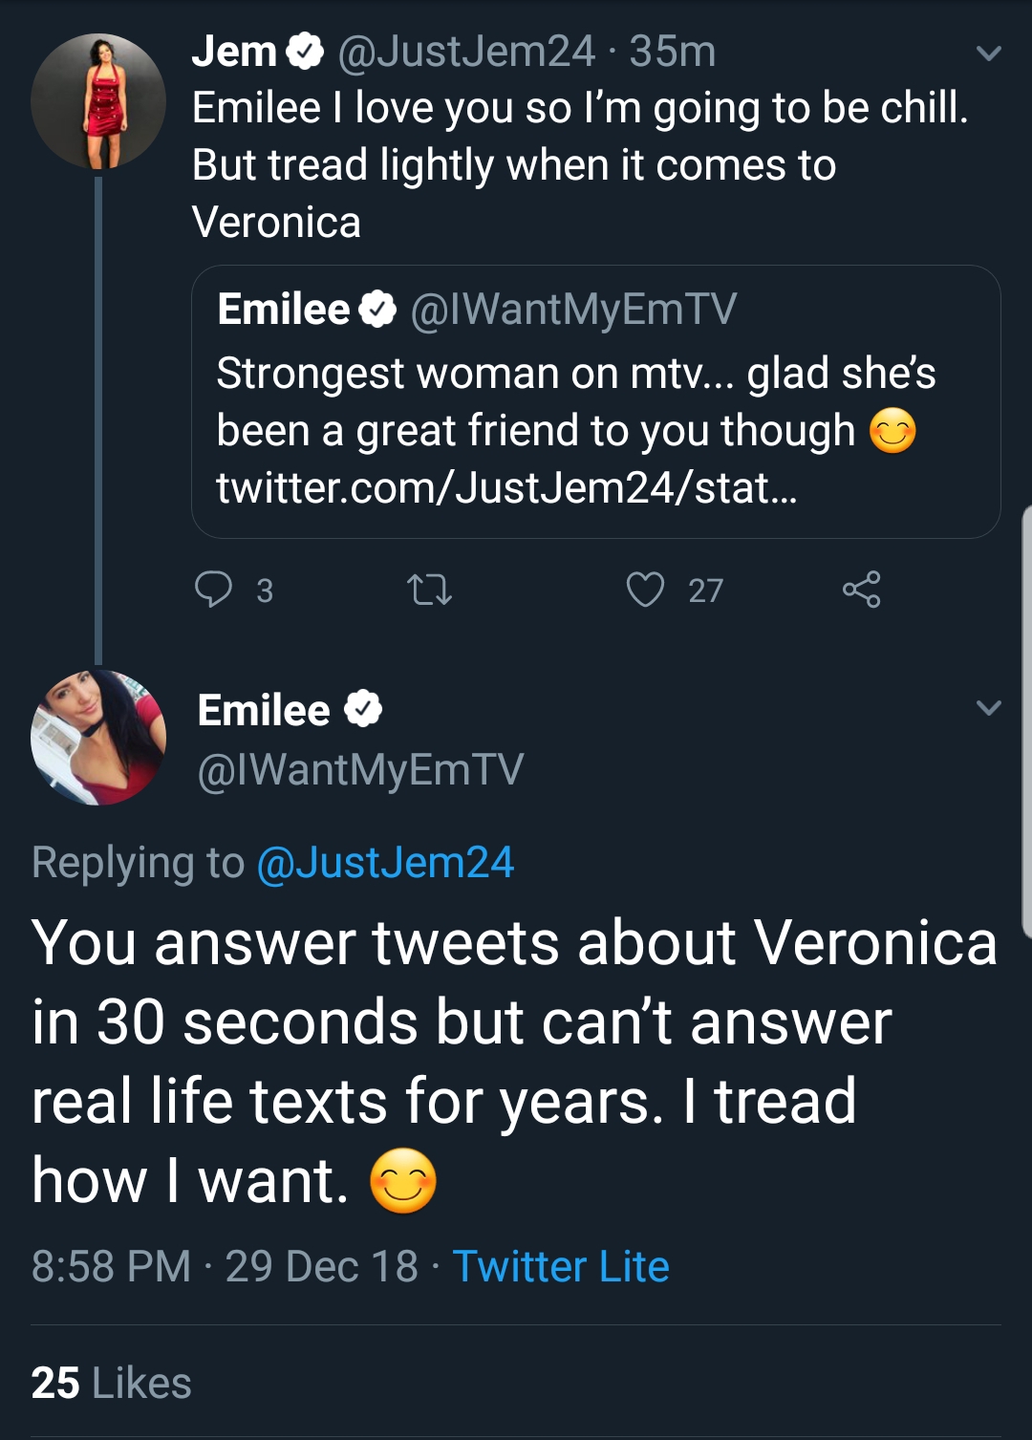Click the page scrollbar handle
The height and width of the screenshot is (1440, 1032).
click(x=1026, y=721)
